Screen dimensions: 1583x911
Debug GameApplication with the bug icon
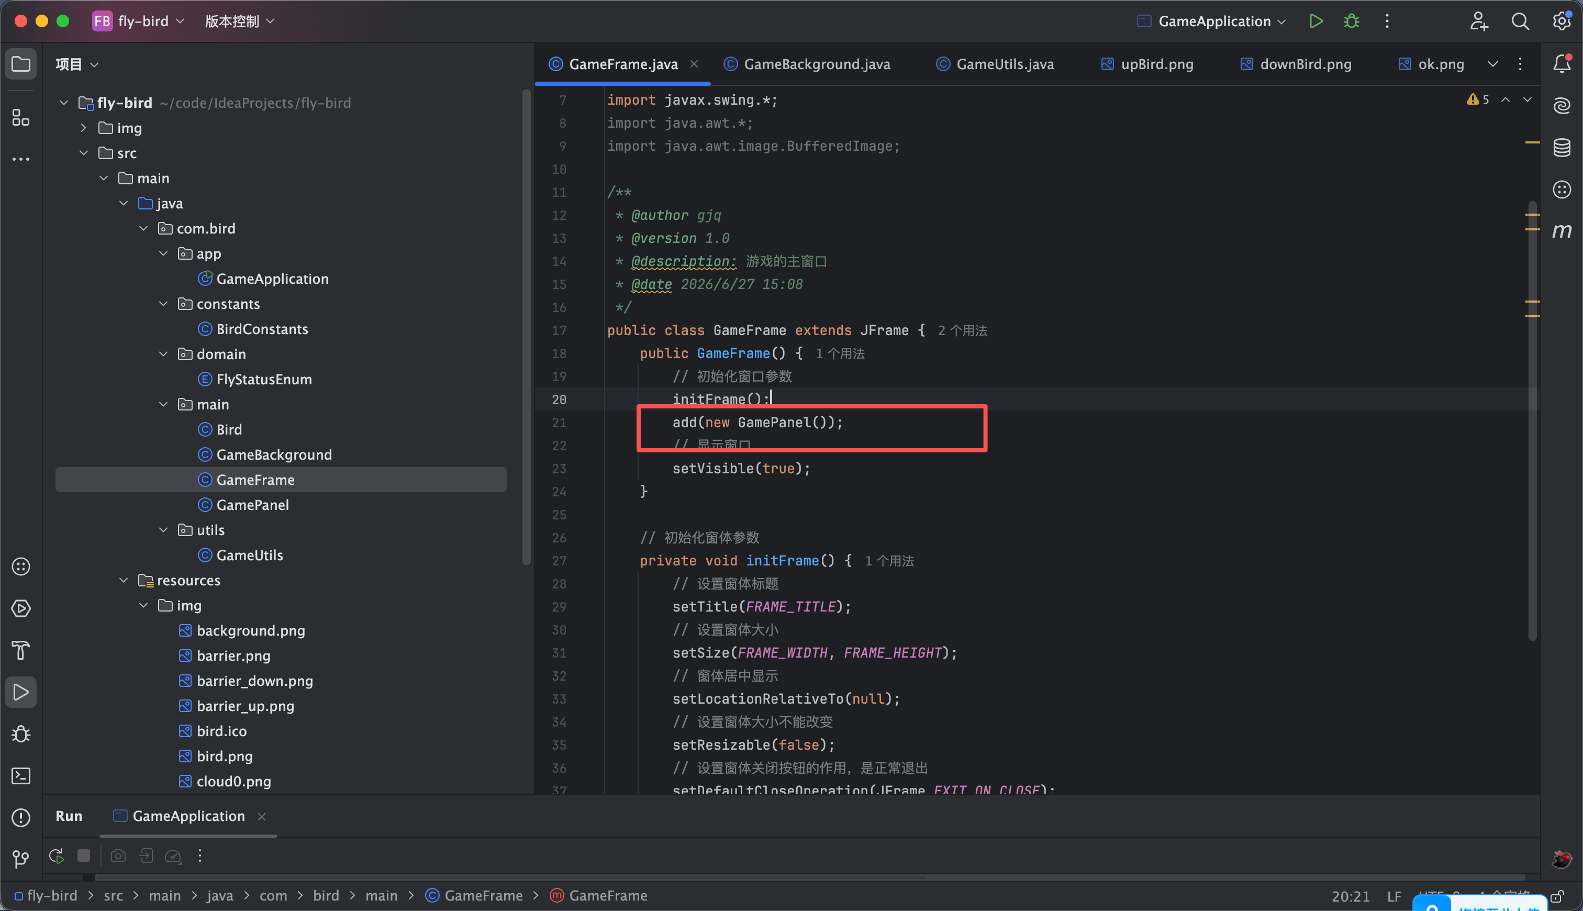(x=1351, y=21)
